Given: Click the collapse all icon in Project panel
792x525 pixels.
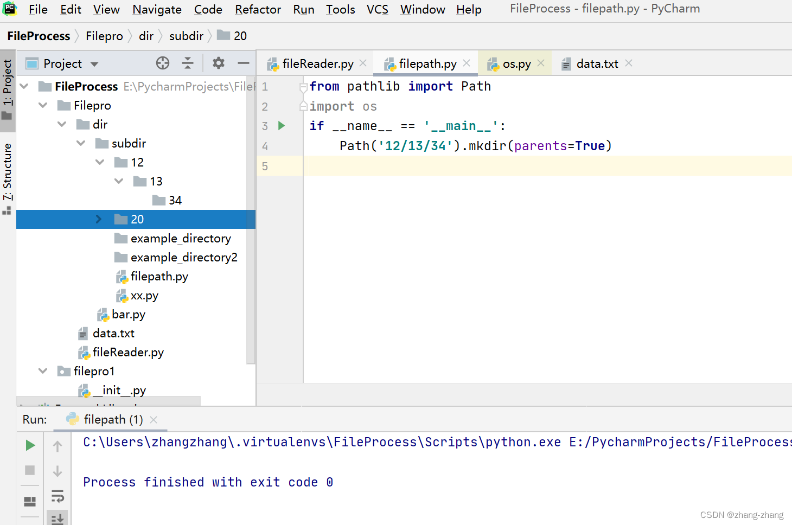Looking at the screenshot, I should point(188,63).
